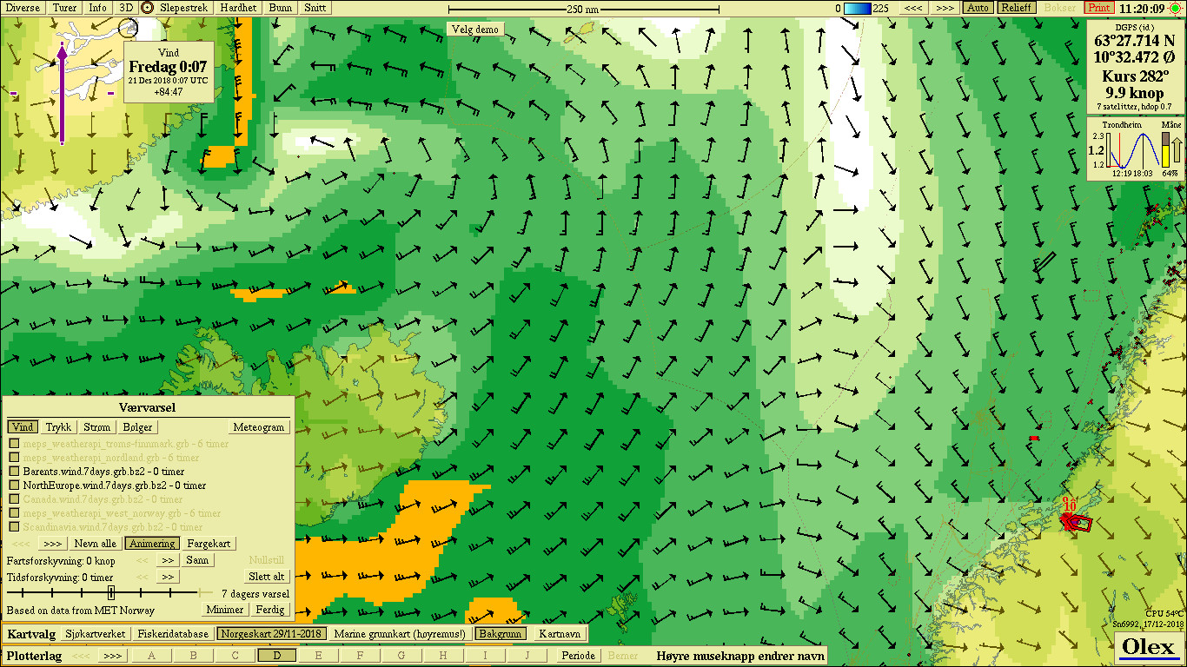
Task: Click the Velg demo button
Action: pyautogui.click(x=475, y=29)
